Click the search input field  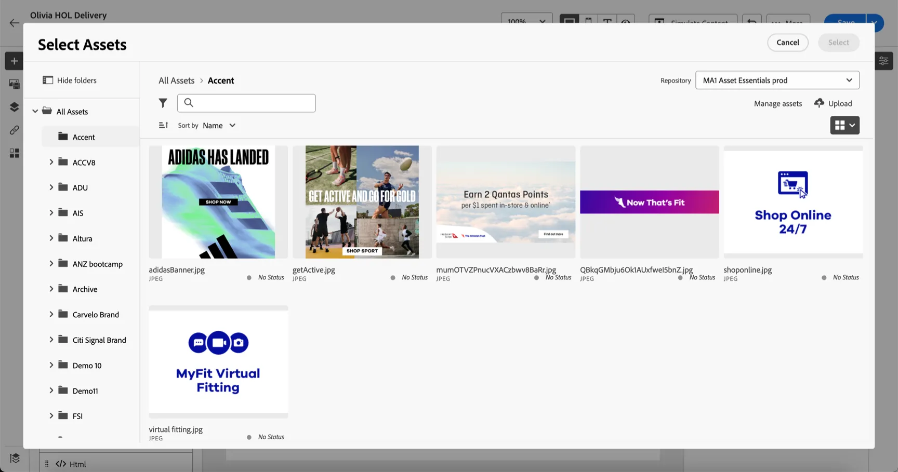pos(246,103)
